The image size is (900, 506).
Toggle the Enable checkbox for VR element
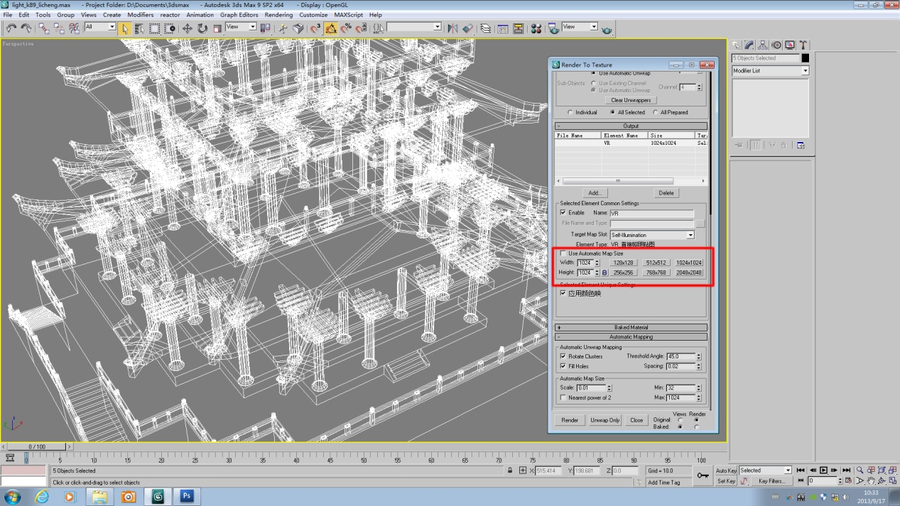(x=563, y=213)
